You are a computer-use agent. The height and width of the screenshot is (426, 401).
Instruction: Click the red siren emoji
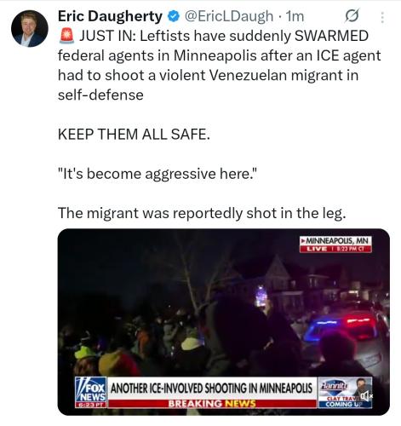coord(66,36)
